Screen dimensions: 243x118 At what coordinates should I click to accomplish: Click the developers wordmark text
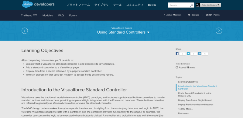(44, 4)
